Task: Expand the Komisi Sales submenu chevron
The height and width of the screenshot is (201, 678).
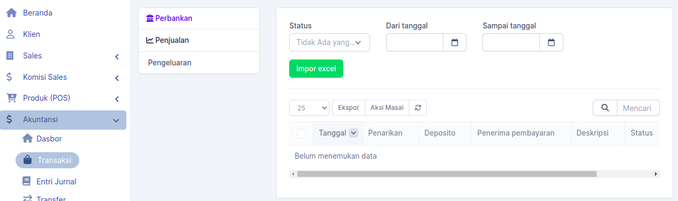Action: [x=117, y=78]
